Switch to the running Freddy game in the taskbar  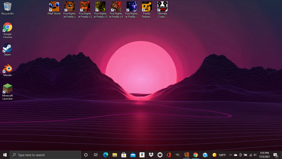(186, 155)
